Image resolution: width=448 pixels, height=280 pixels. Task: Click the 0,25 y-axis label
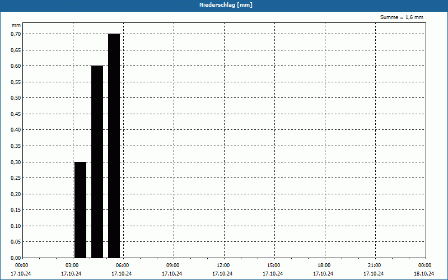coord(16,178)
